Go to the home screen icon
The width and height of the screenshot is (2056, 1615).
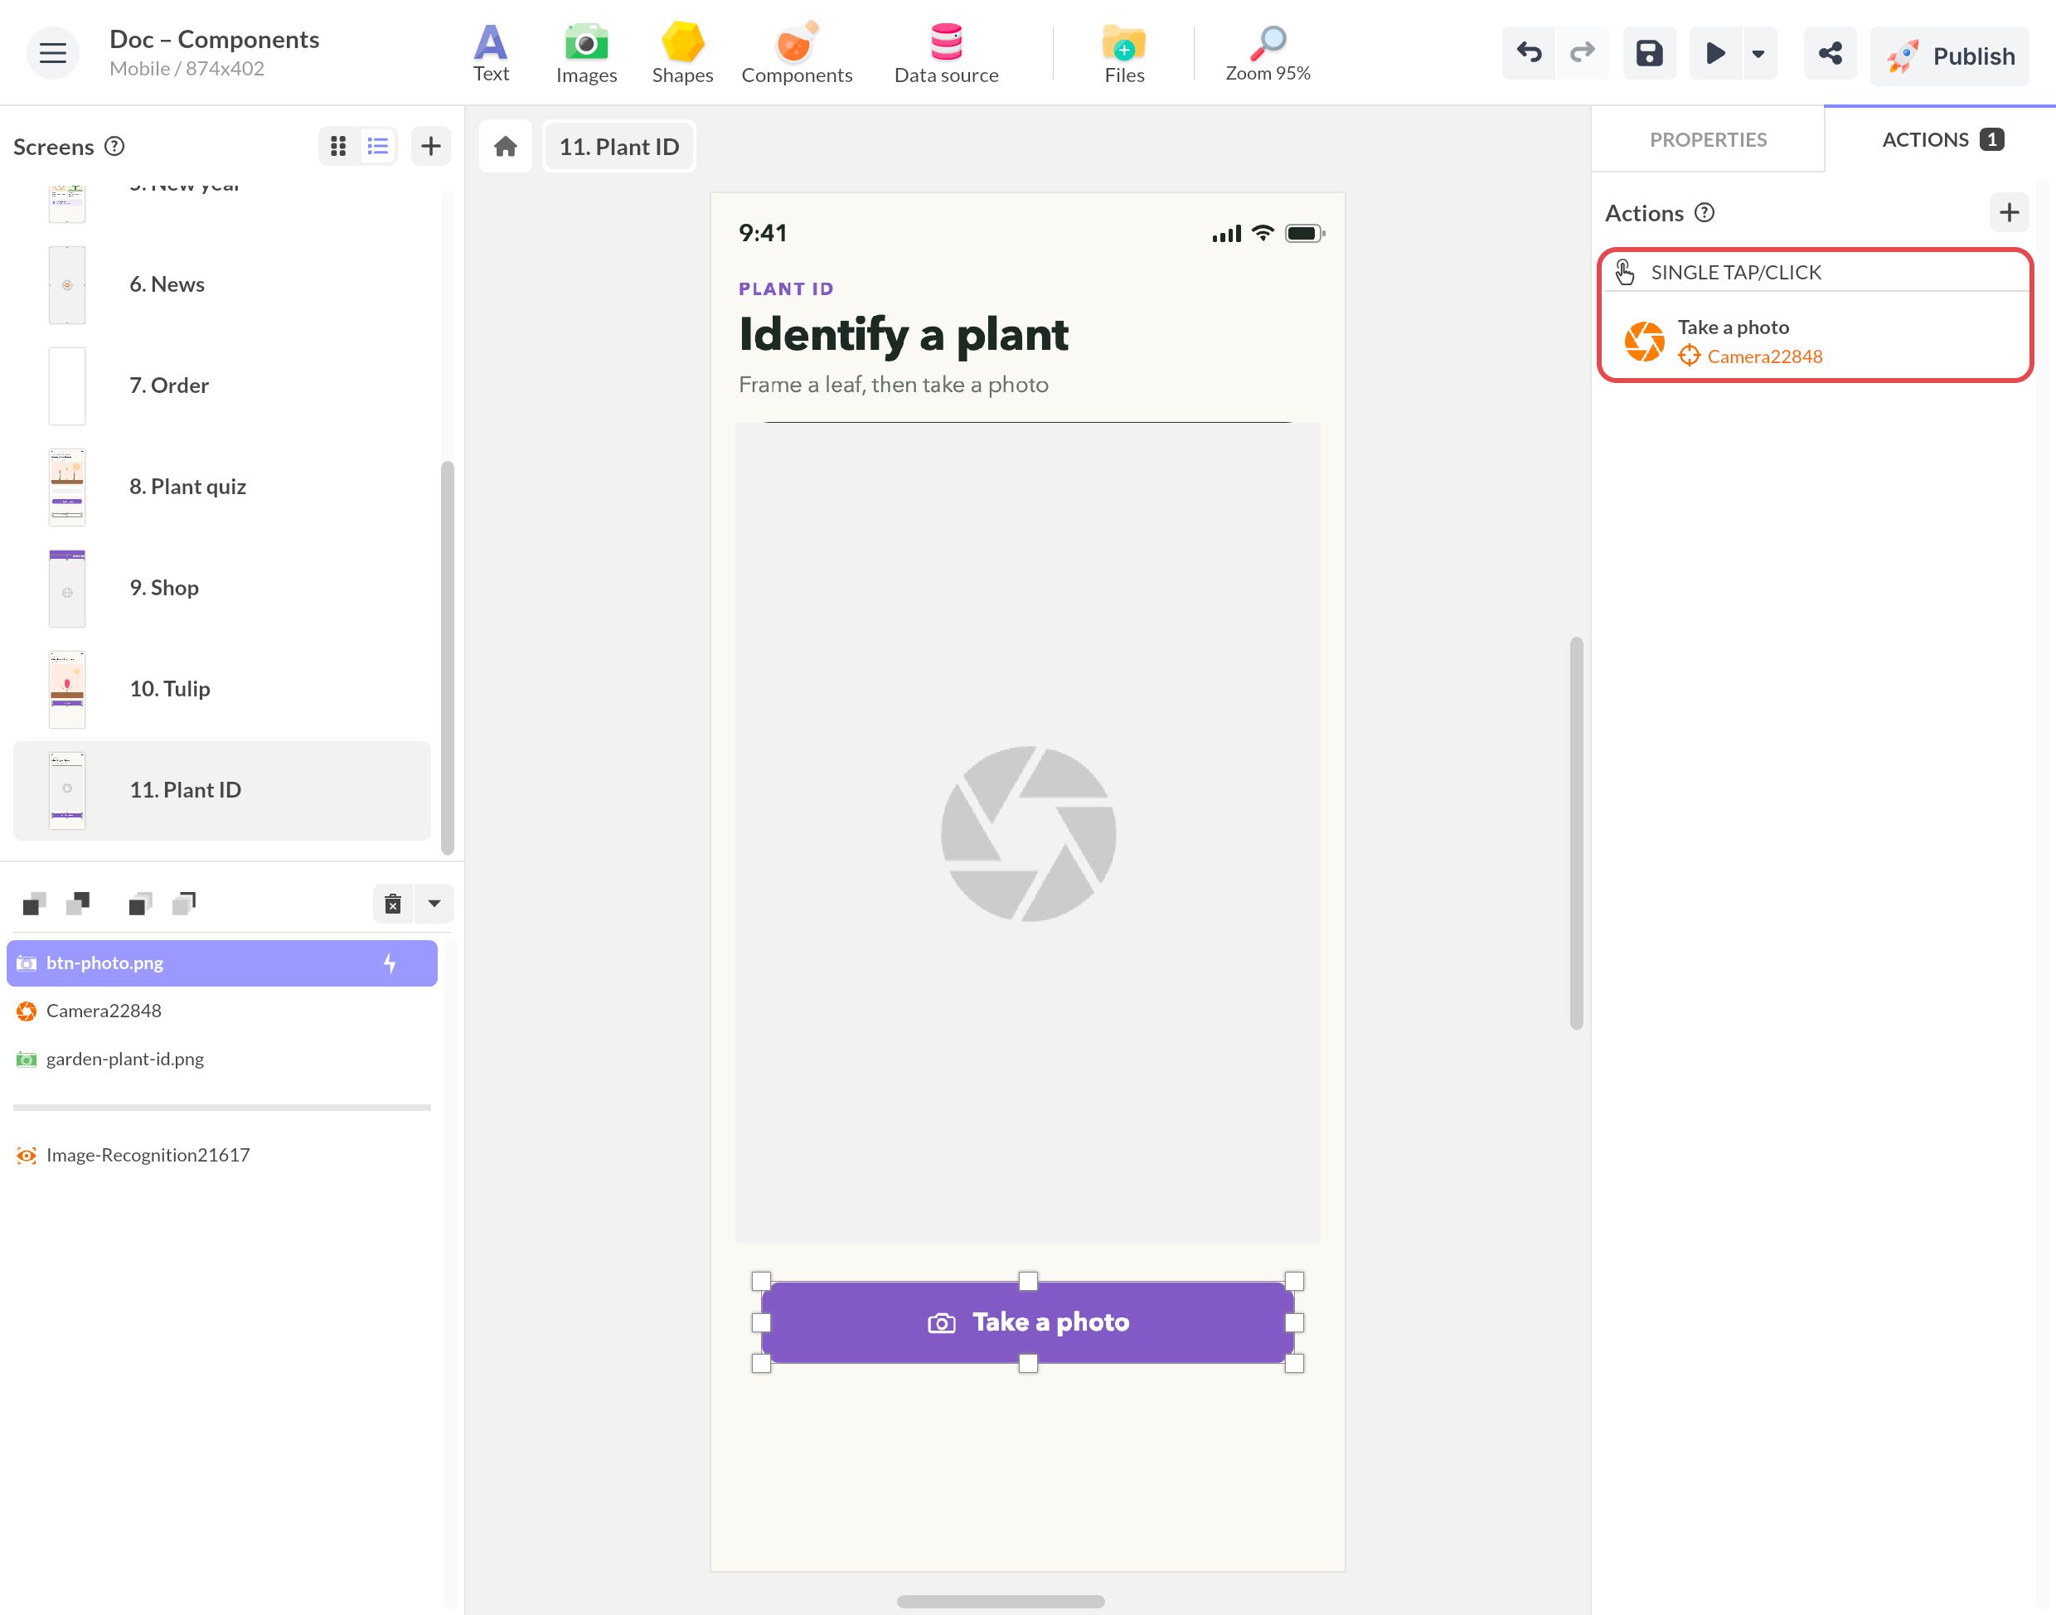(506, 146)
